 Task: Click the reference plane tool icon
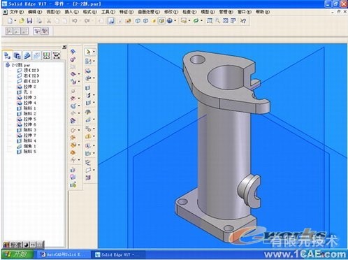coord(88,170)
